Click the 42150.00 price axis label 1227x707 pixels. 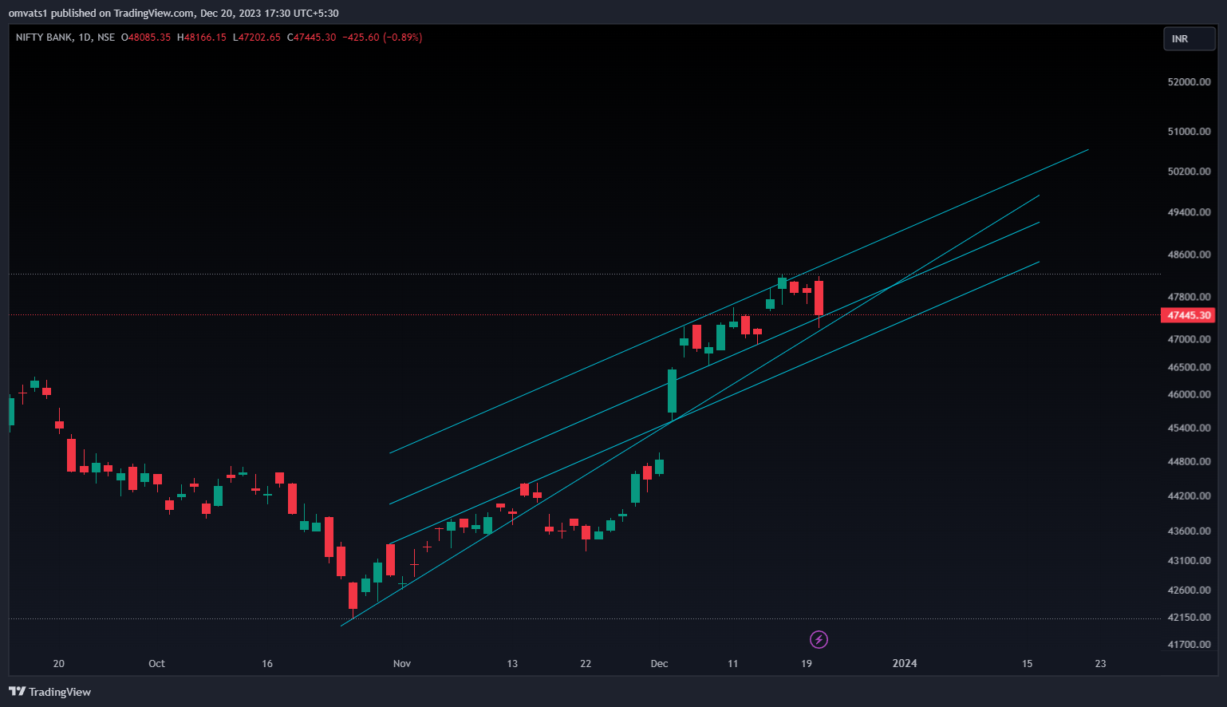click(1189, 617)
